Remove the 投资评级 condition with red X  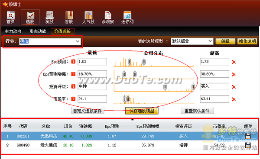click(234, 87)
